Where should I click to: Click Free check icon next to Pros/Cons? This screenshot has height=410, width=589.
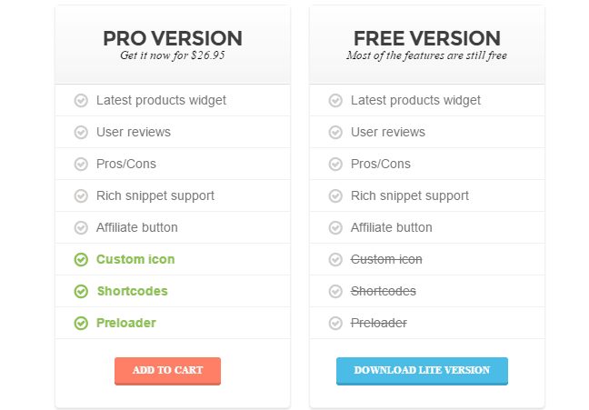point(335,165)
